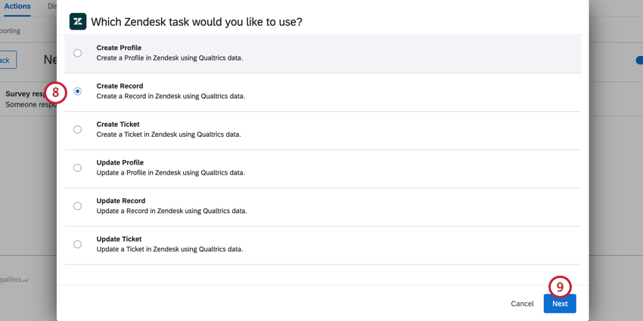Click the 'Create Ticket' task title text
Image resolution: width=643 pixels, height=321 pixels.
[118, 124]
